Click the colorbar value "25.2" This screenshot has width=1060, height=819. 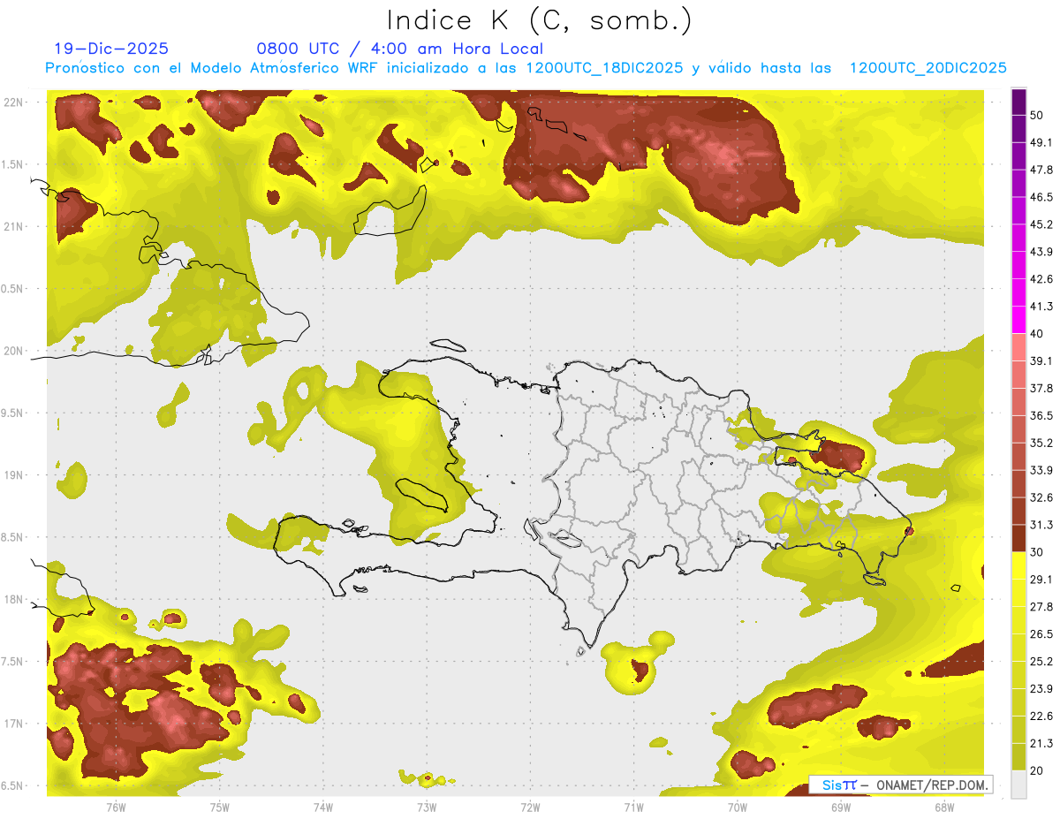[1042, 661]
